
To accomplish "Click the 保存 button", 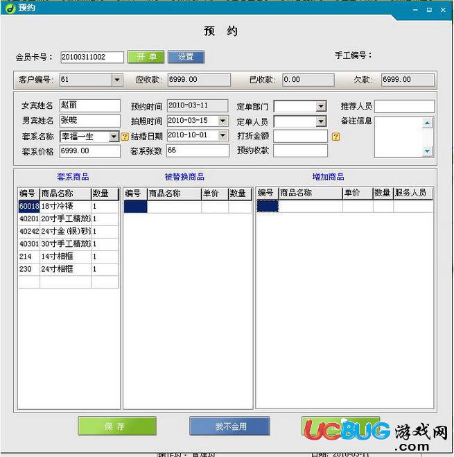I will pos(117,426).
